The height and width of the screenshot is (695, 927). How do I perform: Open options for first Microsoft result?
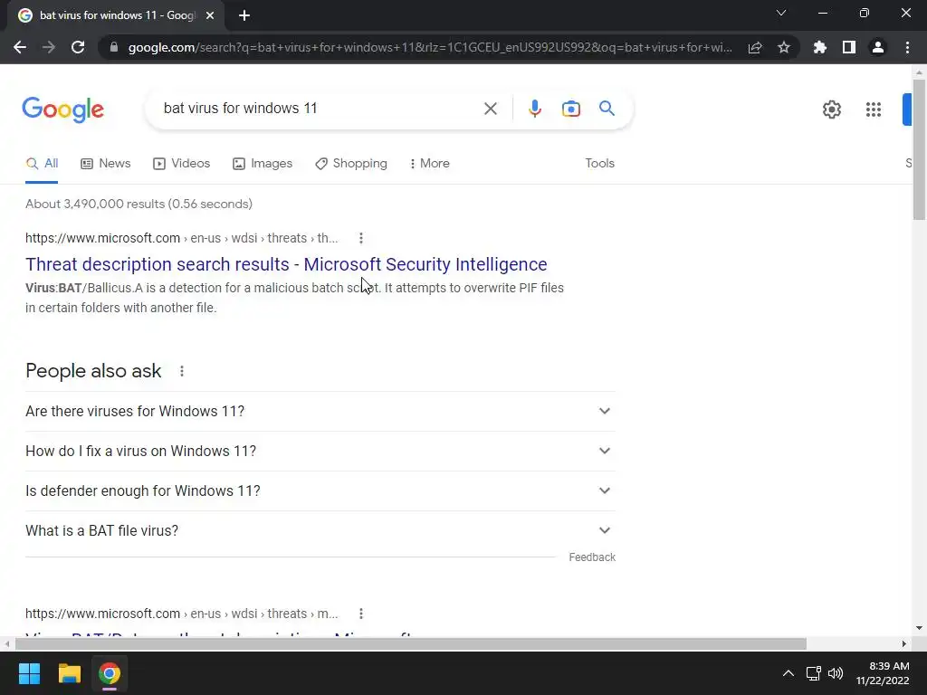360,238
